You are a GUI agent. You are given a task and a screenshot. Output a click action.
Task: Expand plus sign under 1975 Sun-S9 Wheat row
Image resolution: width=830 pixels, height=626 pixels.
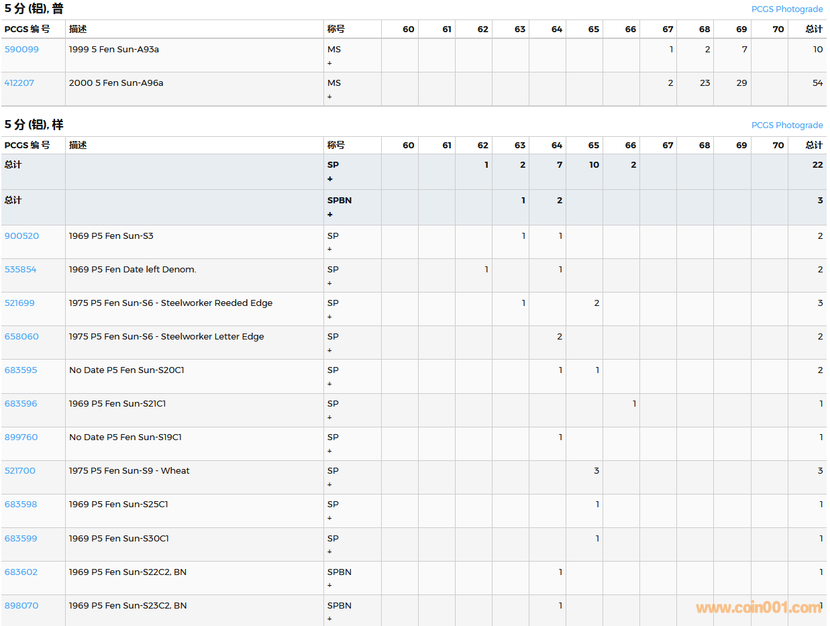click(329, 484)
